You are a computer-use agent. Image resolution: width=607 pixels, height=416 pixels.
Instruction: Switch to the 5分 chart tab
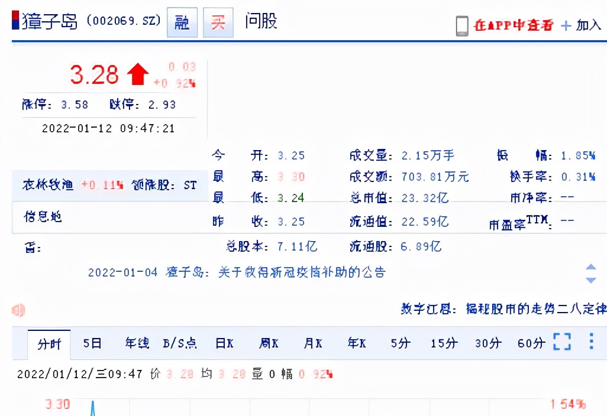[x=401, y=343]
